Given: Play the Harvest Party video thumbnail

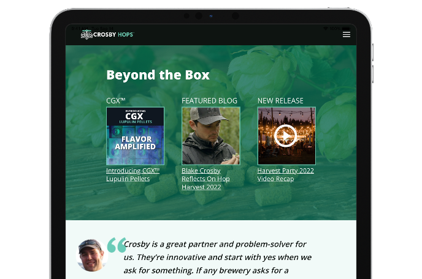Looking at the screenshot, I should click(286, 136).
